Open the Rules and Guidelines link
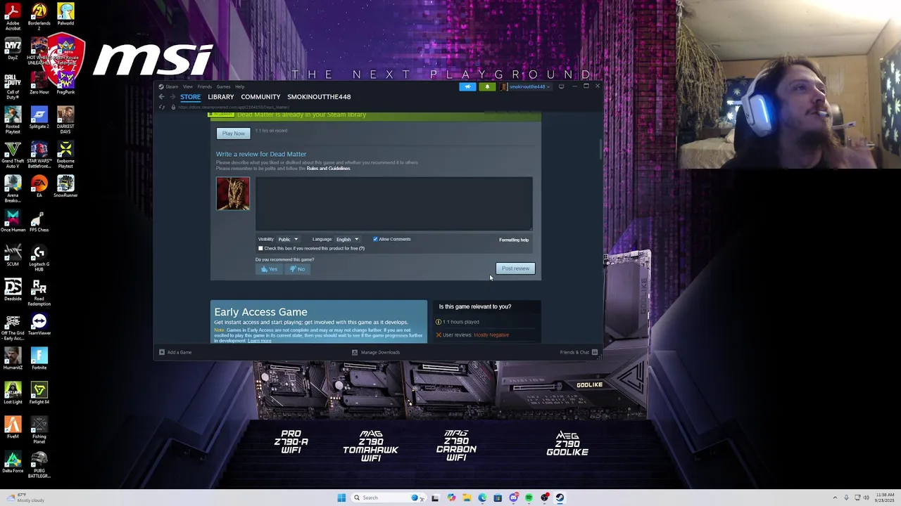Viewport: 901px width, 506px height. coord(328,169)
